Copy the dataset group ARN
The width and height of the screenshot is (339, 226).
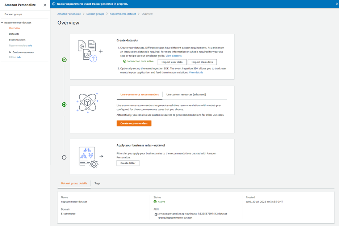coord(156,214)
